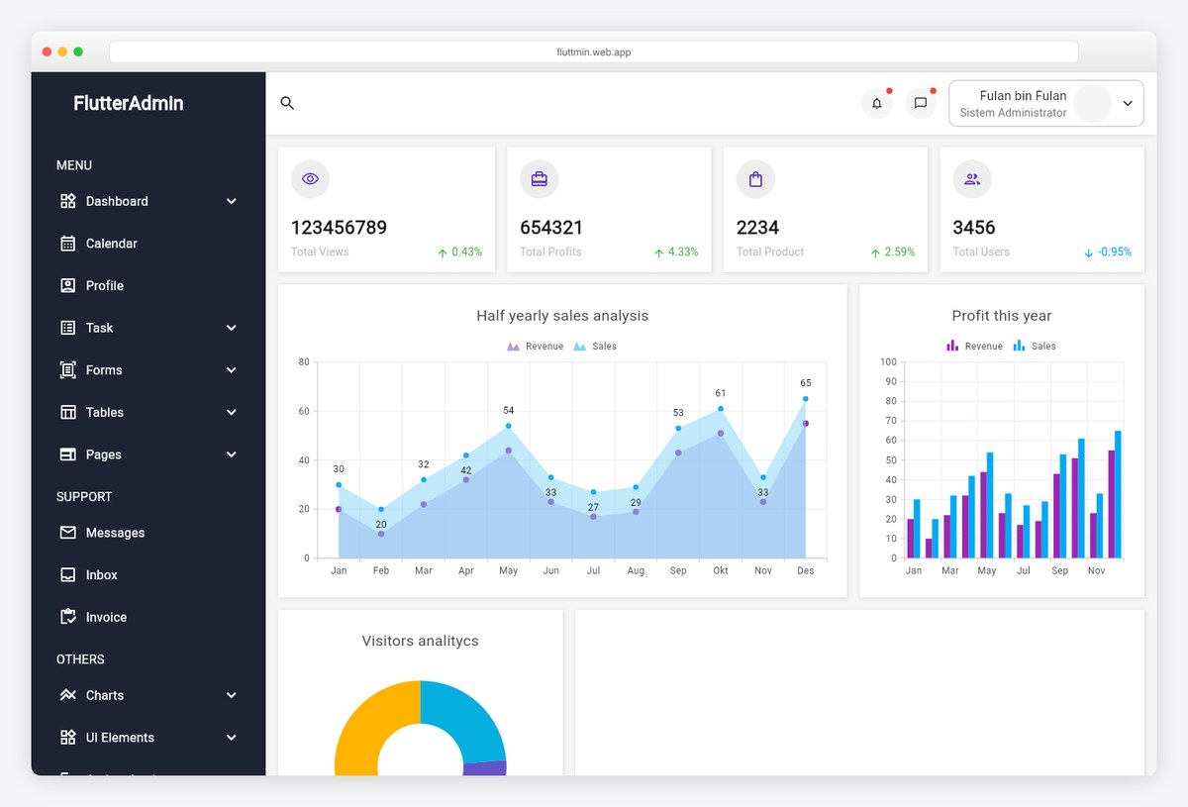Select the Dashboard menu label
Viewport: 1188px width, 807px height.
coord(117,201)
